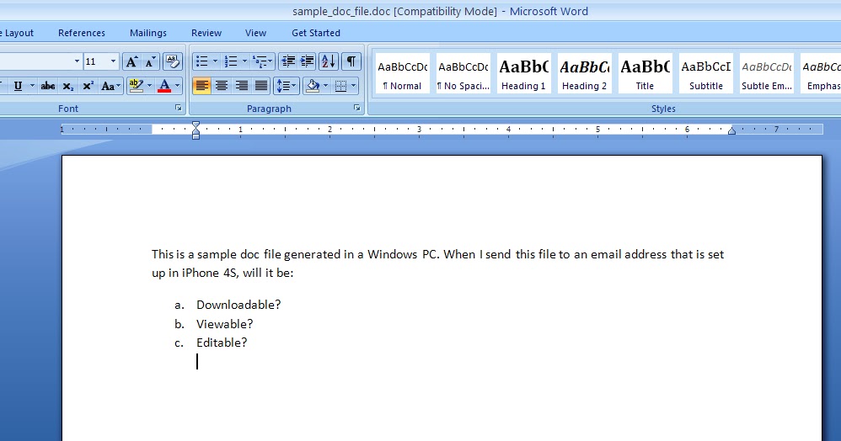This screenshot has width=841, height=441.
Task: Open the Change Case menu
Action: 110,86
